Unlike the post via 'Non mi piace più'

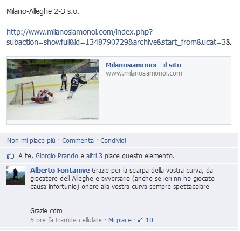tap(31, 141)
